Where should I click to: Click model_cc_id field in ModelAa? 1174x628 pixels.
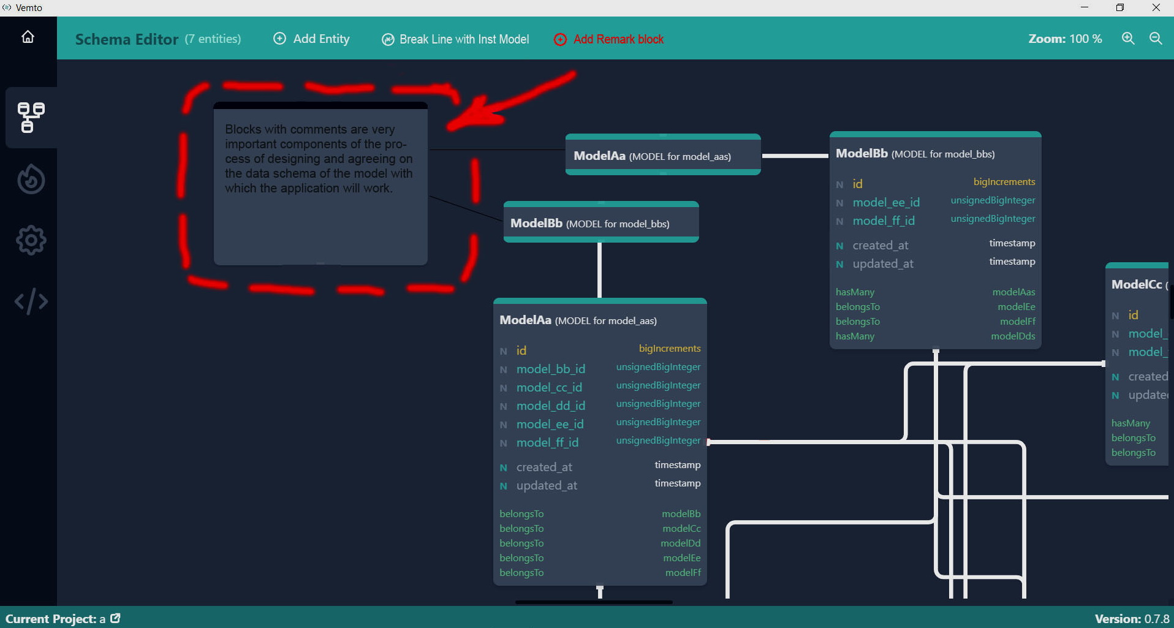click(x=600, y=387)
